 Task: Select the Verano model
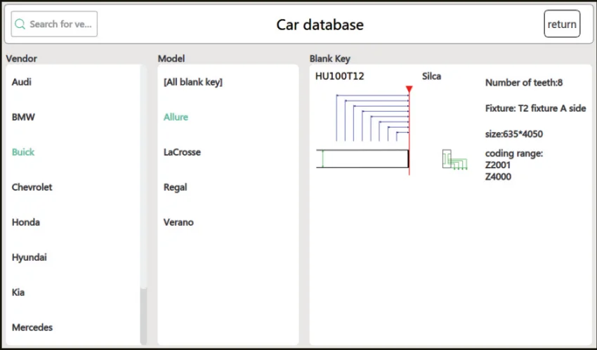178,222
